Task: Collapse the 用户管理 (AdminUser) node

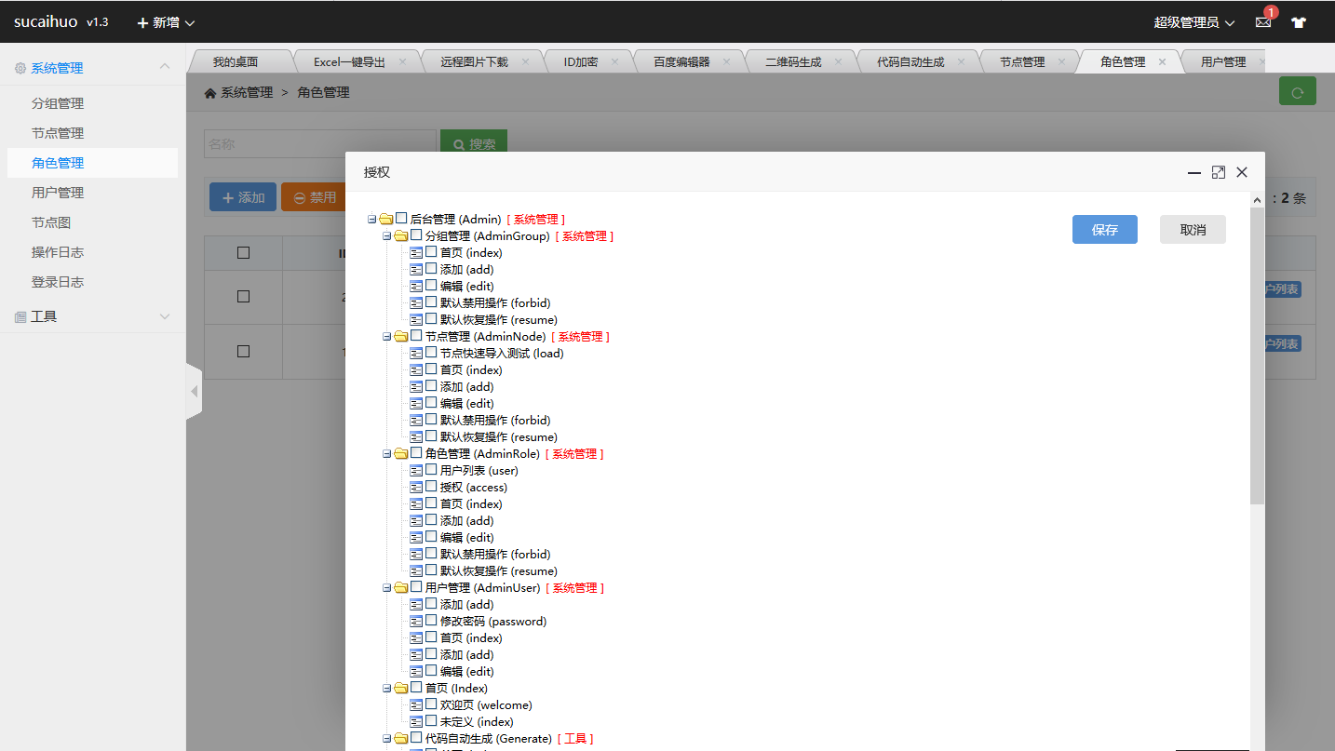Action: (386, 587)
